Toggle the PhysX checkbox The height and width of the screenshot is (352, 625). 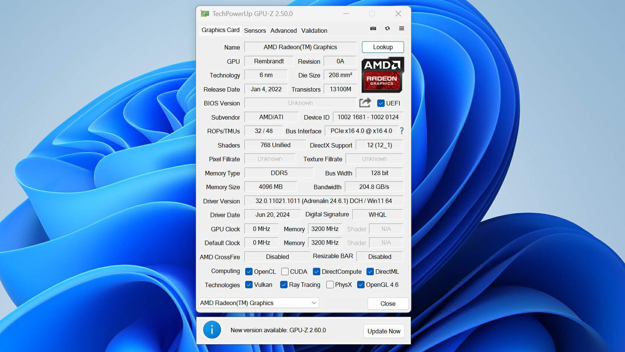330,285
